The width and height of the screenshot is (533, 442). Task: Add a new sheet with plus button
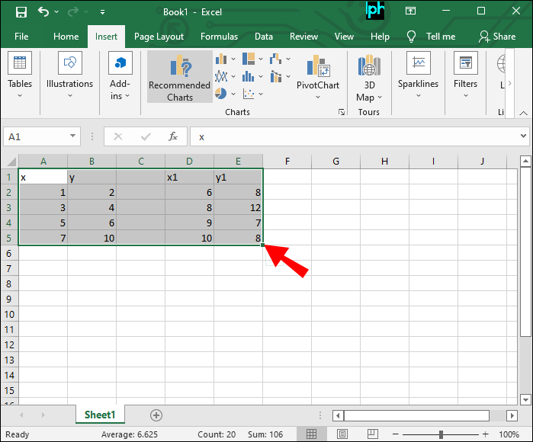(x=156, y=415)
